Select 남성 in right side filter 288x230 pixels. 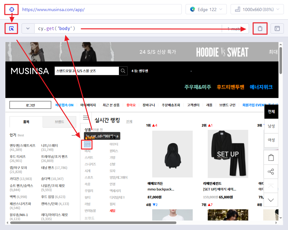[x=271, y=126]
